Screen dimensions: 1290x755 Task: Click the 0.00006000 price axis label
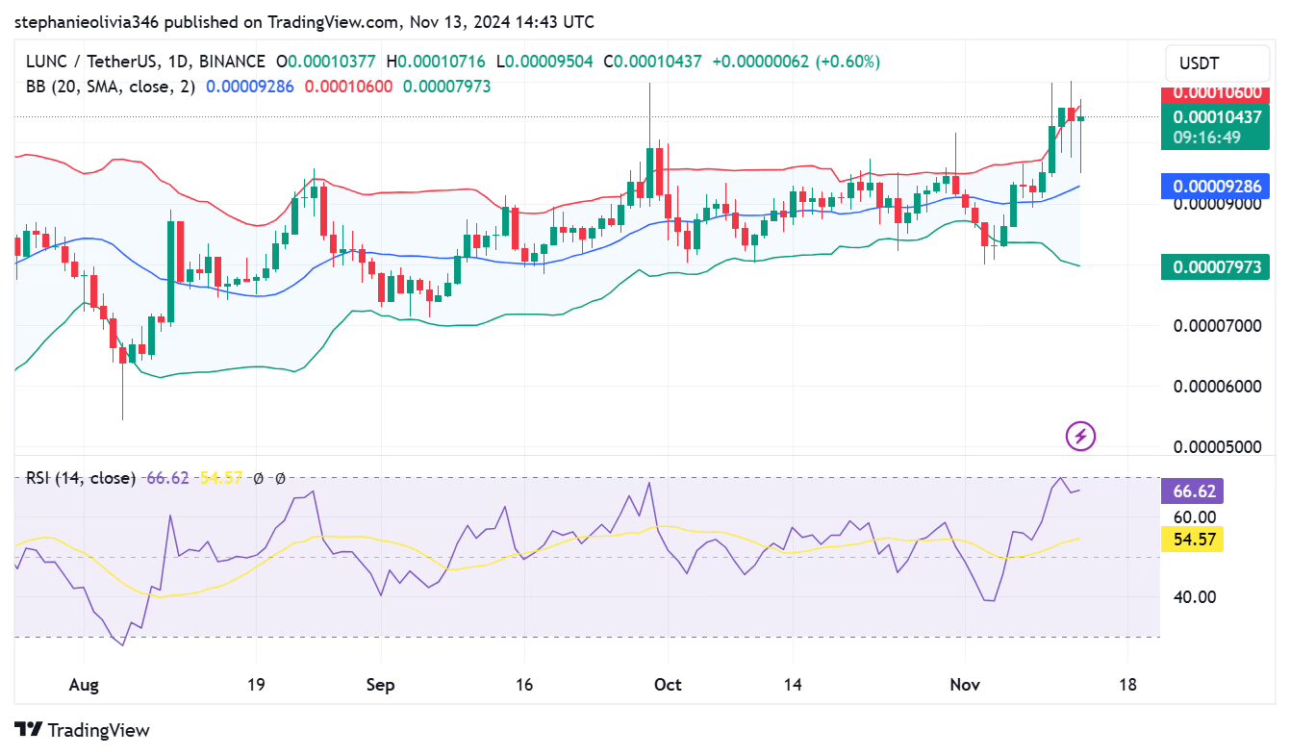(x=1216, y=387)
